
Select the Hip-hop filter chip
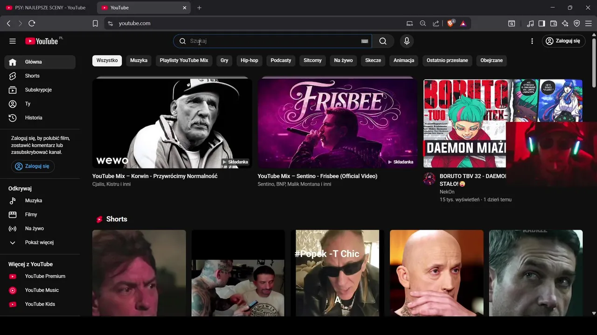[250, 60]
